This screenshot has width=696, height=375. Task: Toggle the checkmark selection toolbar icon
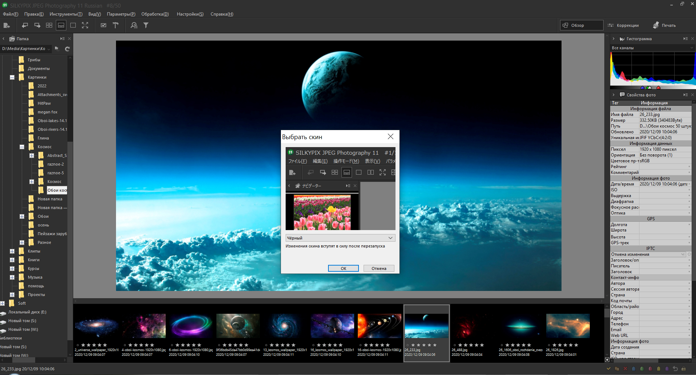tap(104, 25)
